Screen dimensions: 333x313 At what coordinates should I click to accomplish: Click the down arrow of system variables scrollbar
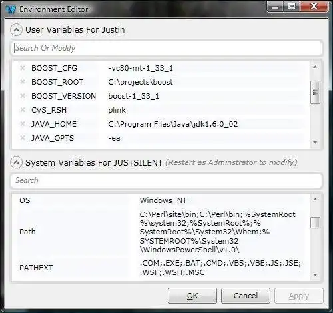pyautogui.click(x=315, y=275)
